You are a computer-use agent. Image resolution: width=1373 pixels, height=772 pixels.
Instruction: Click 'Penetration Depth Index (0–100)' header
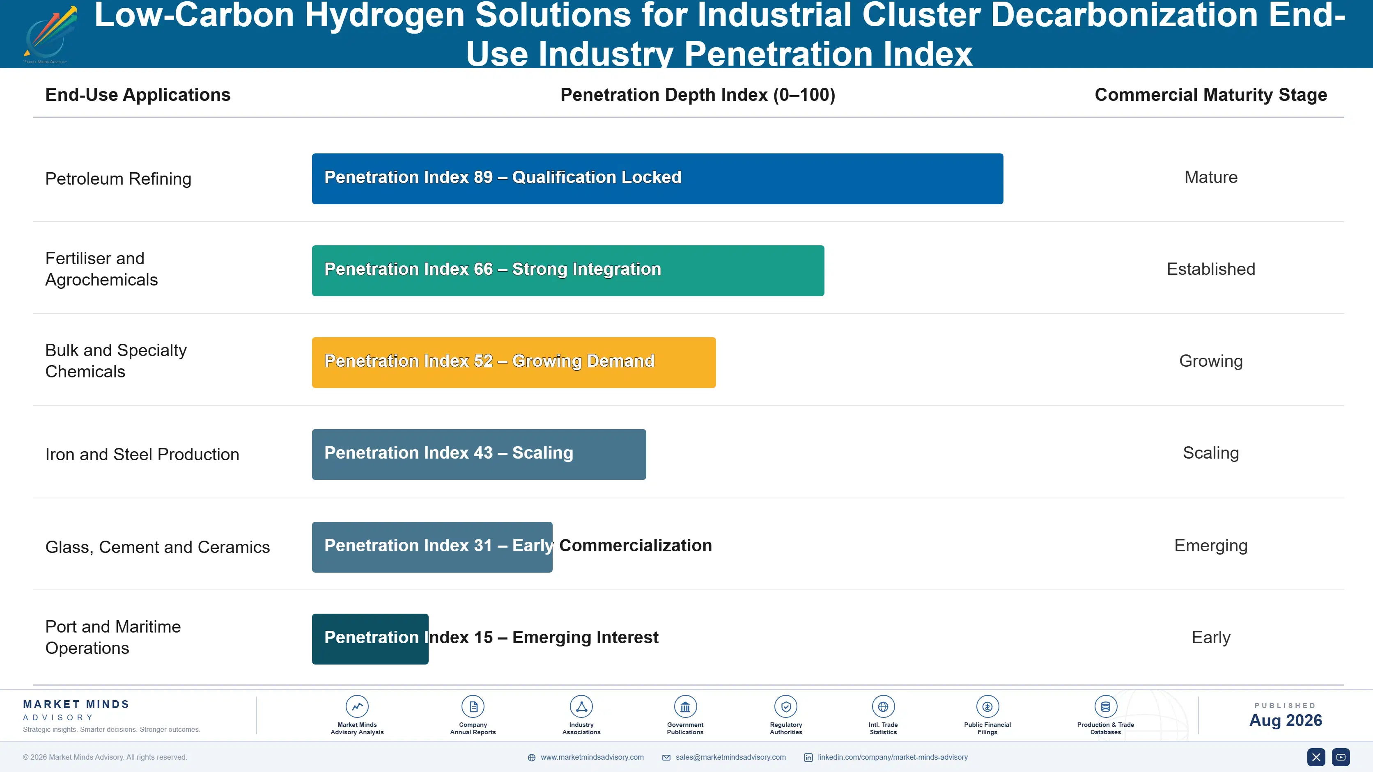point(697,95)
